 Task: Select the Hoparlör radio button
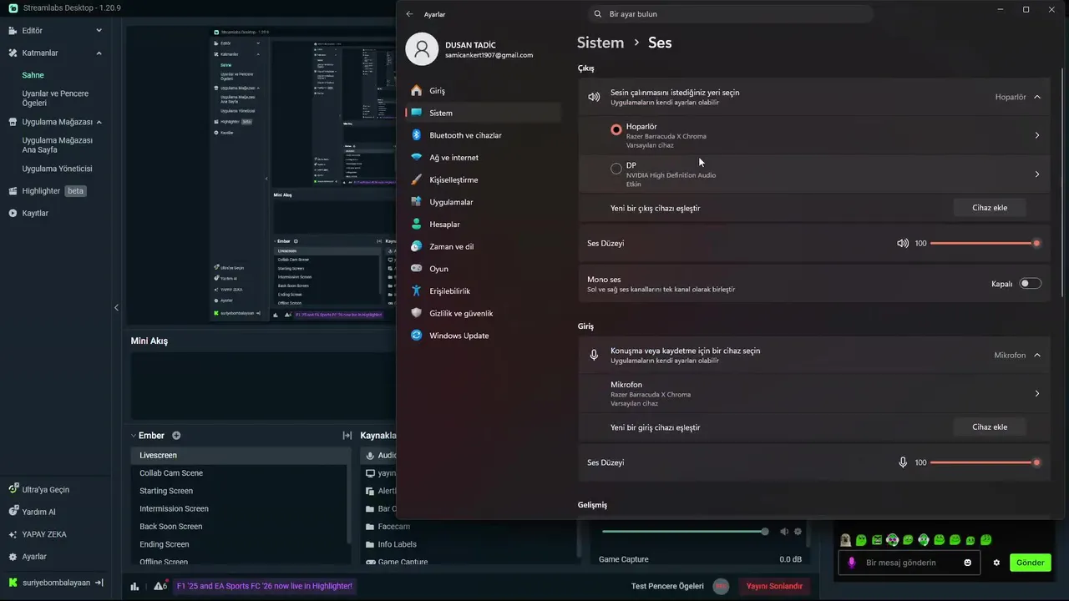tap(616, 130)
